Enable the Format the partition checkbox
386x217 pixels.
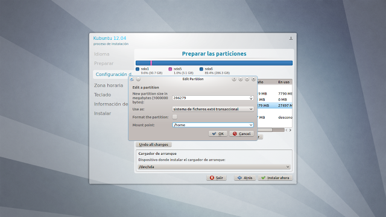(x=174, y=117)
